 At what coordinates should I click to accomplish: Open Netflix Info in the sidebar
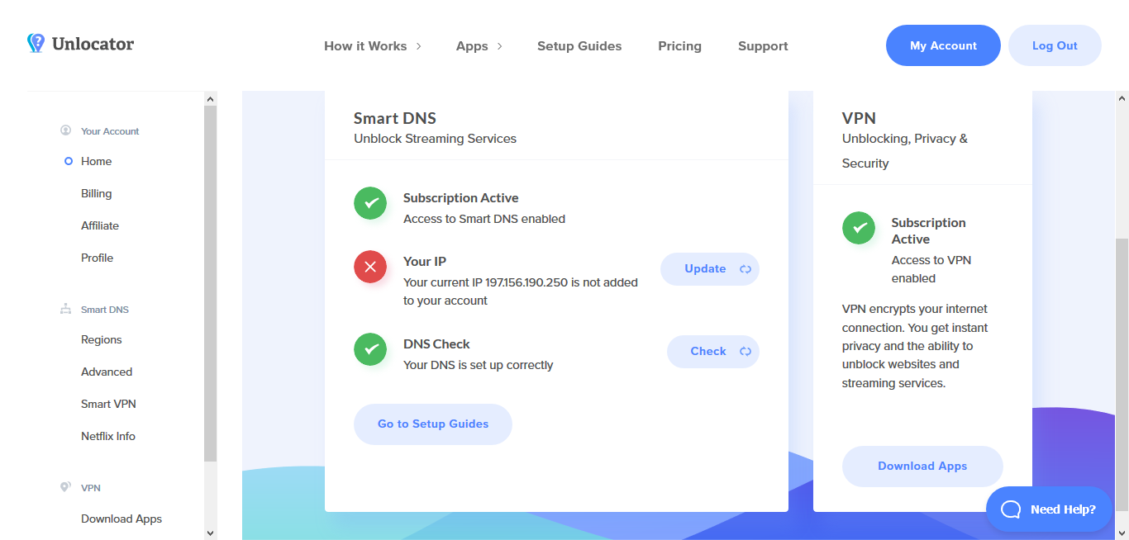point(108,436)
